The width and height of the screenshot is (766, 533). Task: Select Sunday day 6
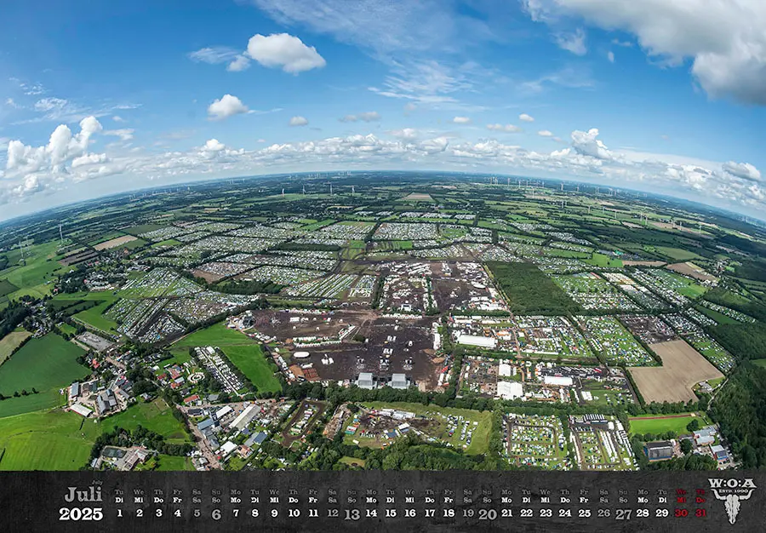pyautogui.click(x=216, y=514)
